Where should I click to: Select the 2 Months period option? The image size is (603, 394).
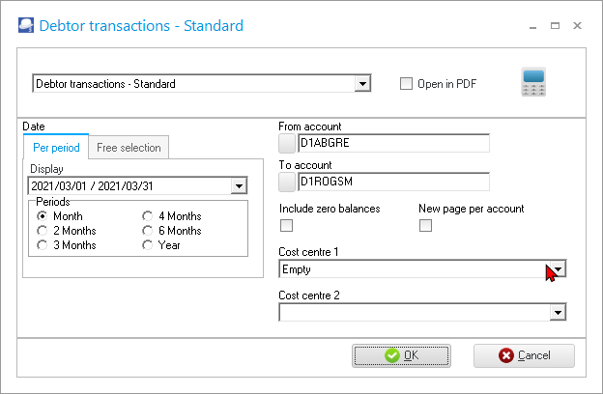click(43, 231)
